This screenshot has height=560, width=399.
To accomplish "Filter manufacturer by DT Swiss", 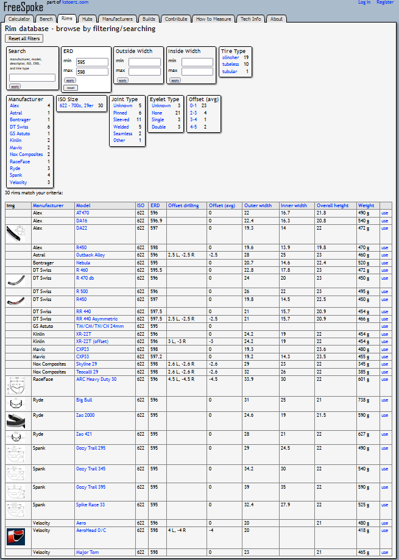I will pos(18,126).
